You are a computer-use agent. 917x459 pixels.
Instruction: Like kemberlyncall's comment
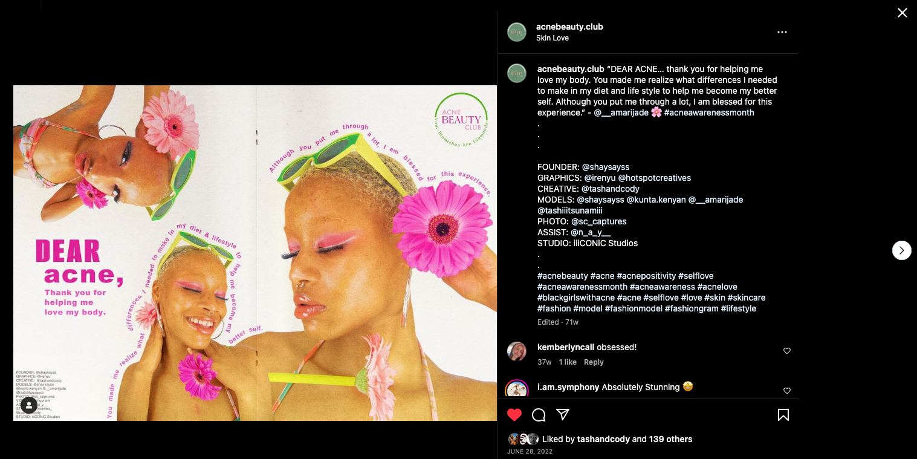click(x=787, y=351)
